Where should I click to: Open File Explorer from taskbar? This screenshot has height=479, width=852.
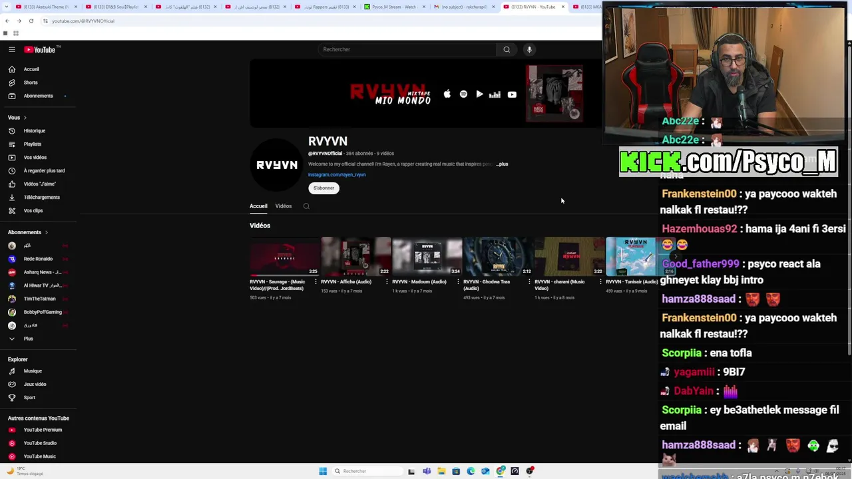coord(441,471)
